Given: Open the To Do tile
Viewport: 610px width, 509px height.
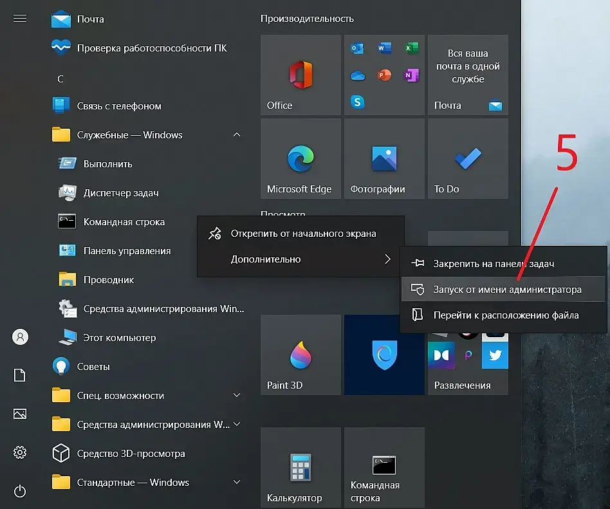Looking at the screenshot, I should [468, 158].
